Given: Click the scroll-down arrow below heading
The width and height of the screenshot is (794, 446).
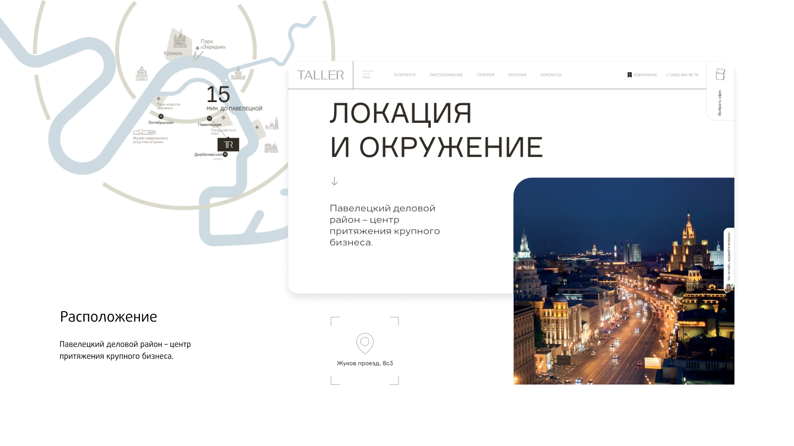Looking at the screenshot, I should tap(334, 181).
